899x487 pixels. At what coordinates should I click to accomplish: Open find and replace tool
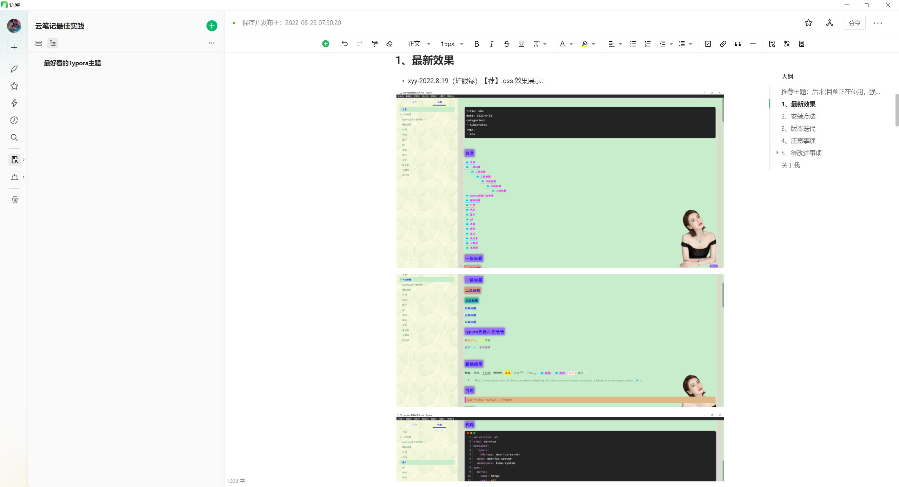click(772, 44)
